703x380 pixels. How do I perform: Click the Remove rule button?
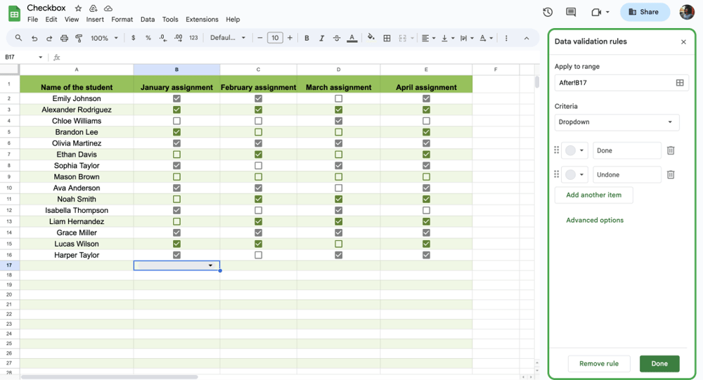[599, 363]
